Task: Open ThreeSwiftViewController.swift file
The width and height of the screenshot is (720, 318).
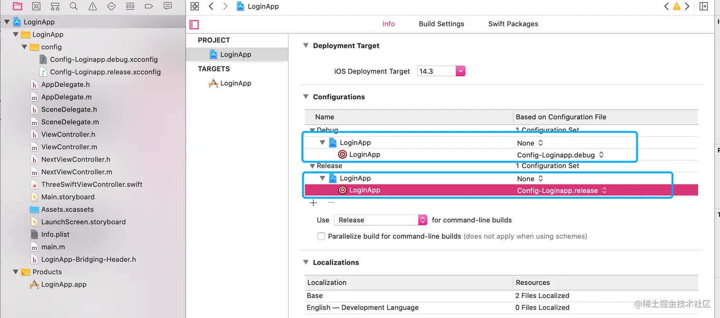Action: pos(92,184)
